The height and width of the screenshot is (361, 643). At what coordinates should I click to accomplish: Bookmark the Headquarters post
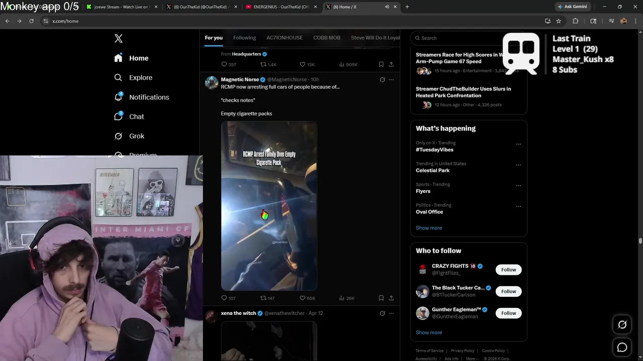click(381, 64)
